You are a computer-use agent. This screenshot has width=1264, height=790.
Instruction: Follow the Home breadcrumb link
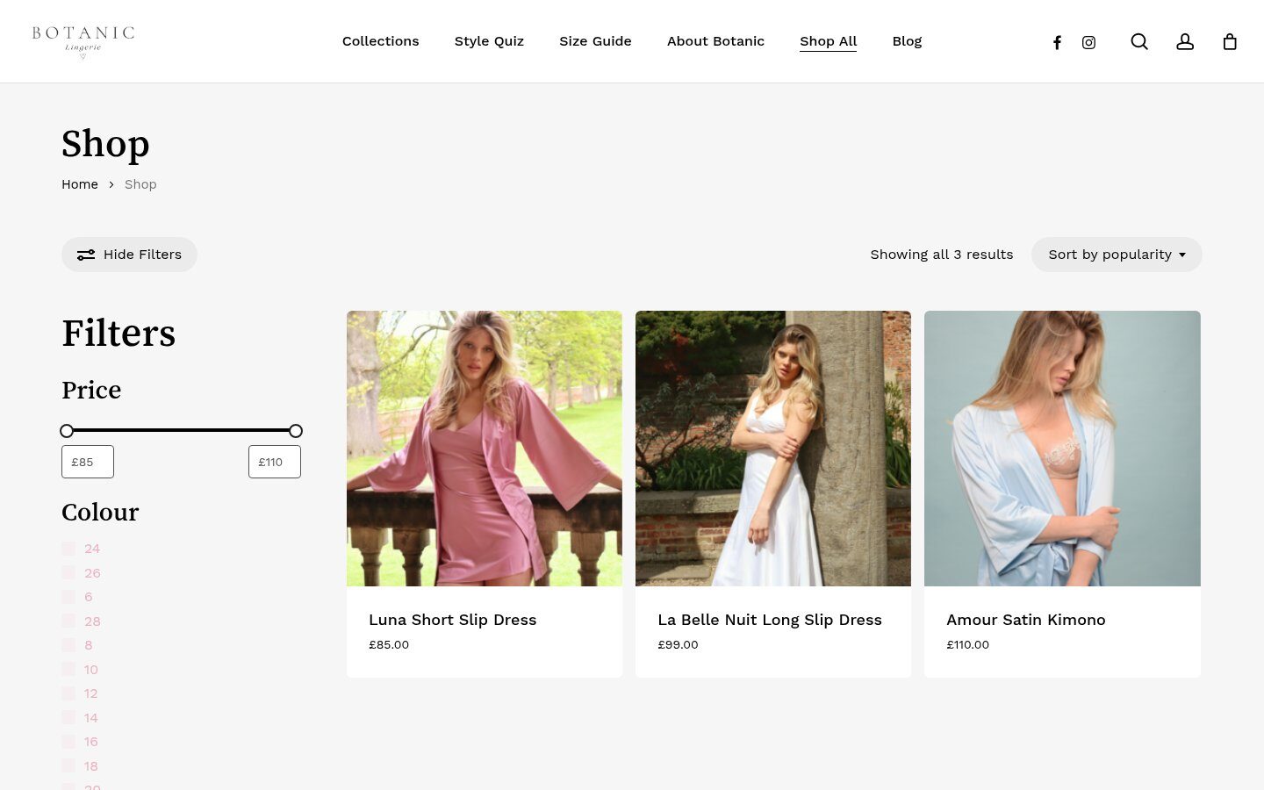click(80, 184)
